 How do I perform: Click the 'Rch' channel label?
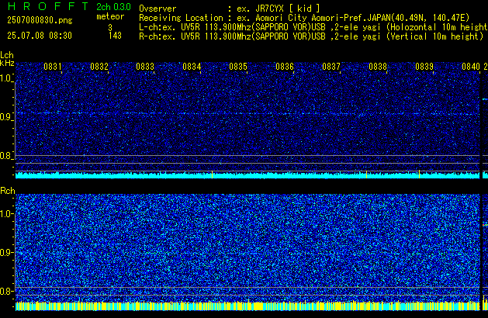(x=8, y=191)
